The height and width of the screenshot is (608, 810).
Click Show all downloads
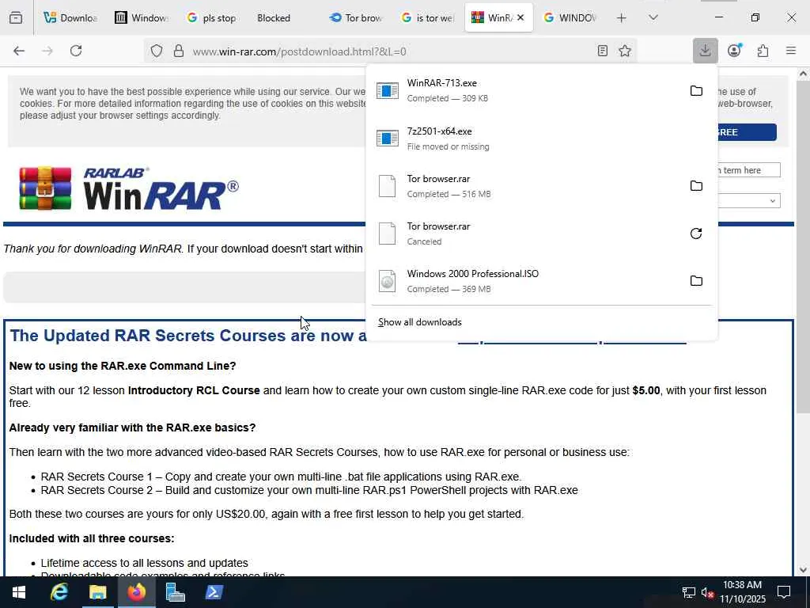point(420,322)
